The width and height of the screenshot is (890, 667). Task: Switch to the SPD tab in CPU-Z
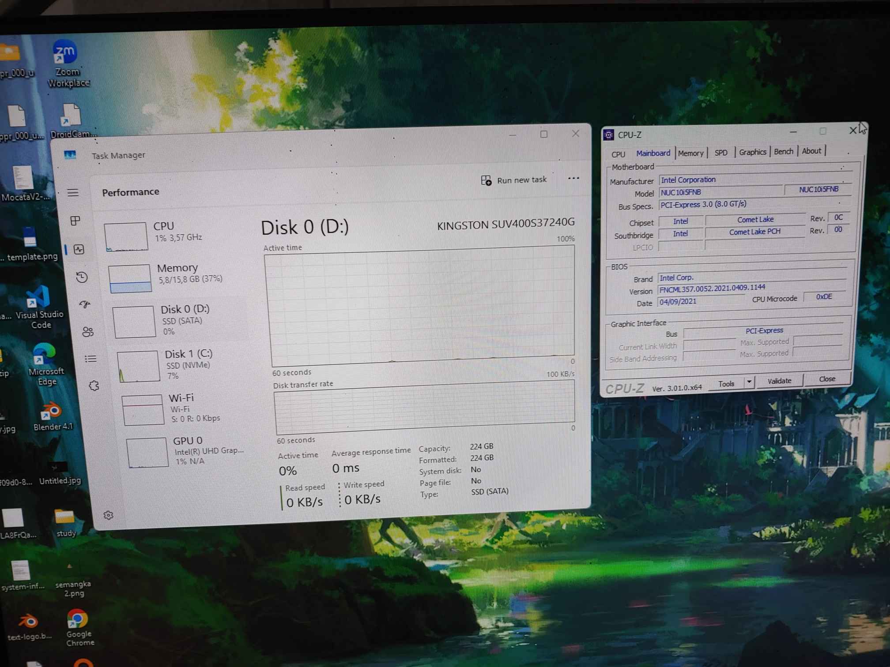(x=721, y=153)
